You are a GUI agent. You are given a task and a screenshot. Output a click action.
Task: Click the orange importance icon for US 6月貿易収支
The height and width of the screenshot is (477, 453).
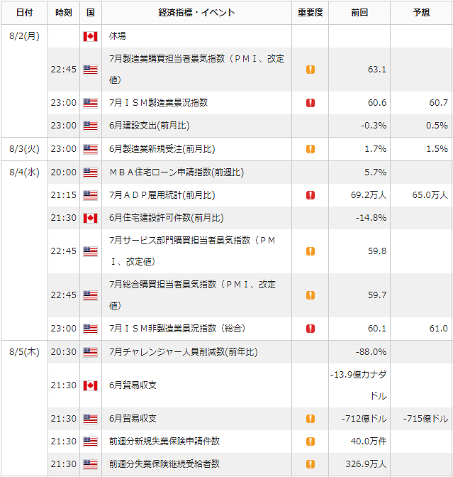[311, 419]
